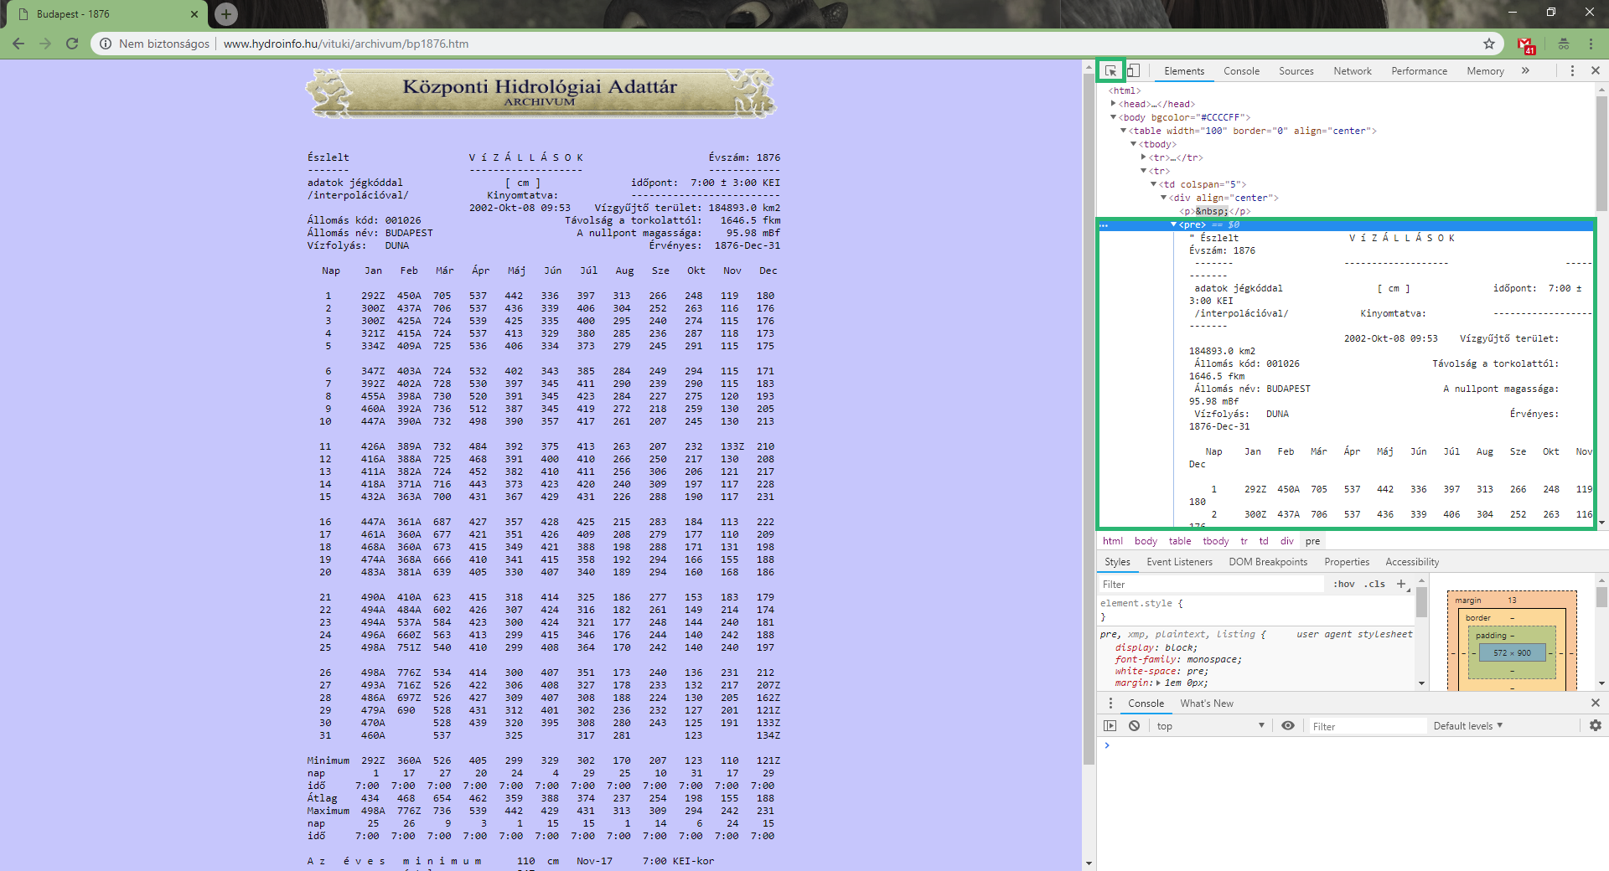Open the Properties pane
The image size is (1609, 871).
[x=1347, y=562]
